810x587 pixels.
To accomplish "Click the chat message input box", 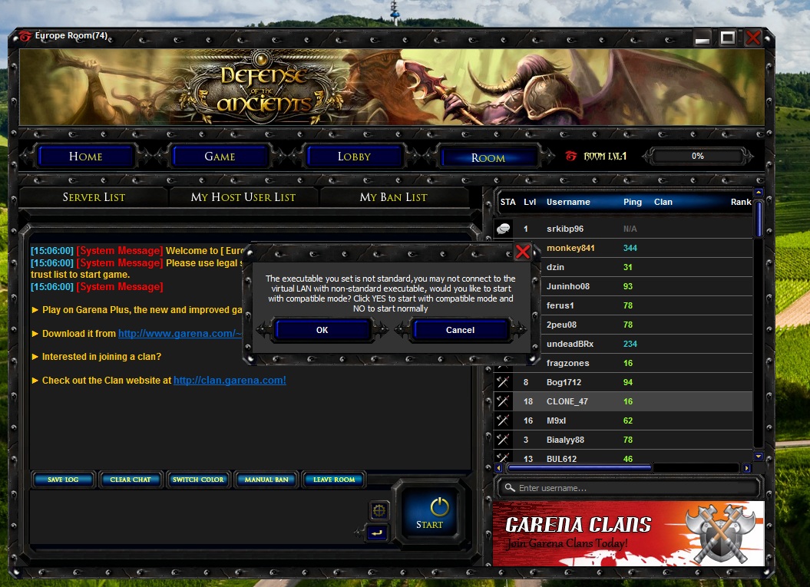I will [x=197, y=516].
